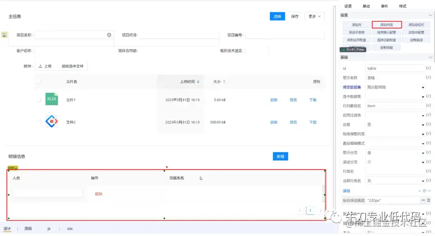Switch to the 源码 bottom tab
Viewport: 435px width, 236px height.
point(28,228)
